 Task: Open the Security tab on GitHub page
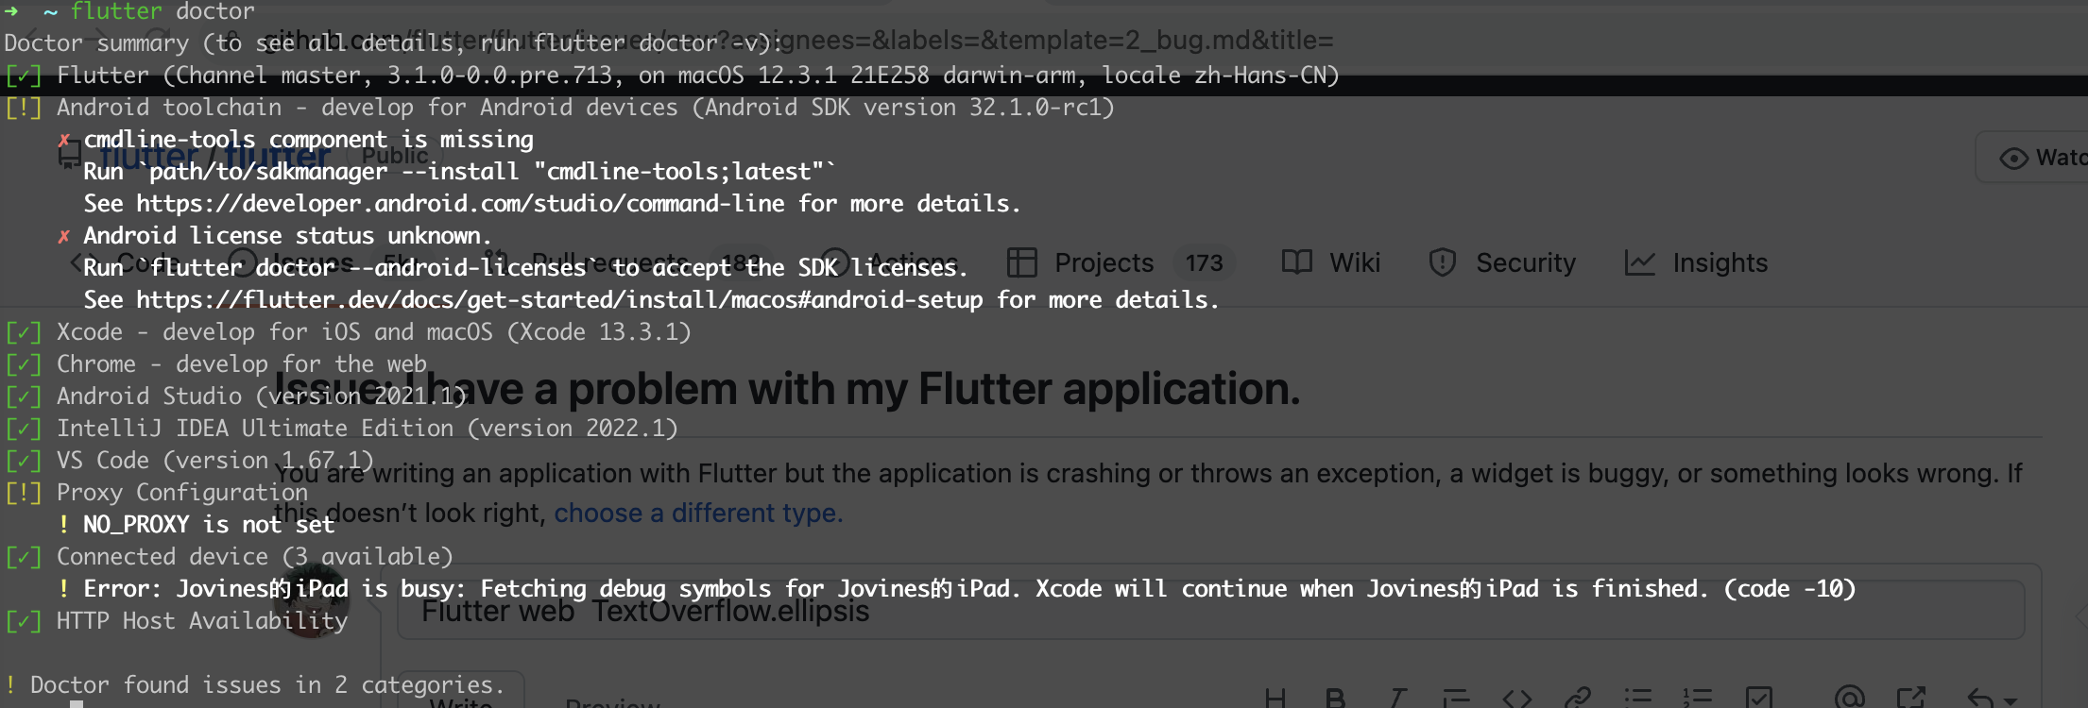tap(1501, 262)
